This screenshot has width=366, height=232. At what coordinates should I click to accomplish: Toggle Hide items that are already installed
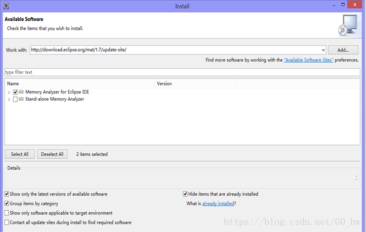(x=185, y=194)
